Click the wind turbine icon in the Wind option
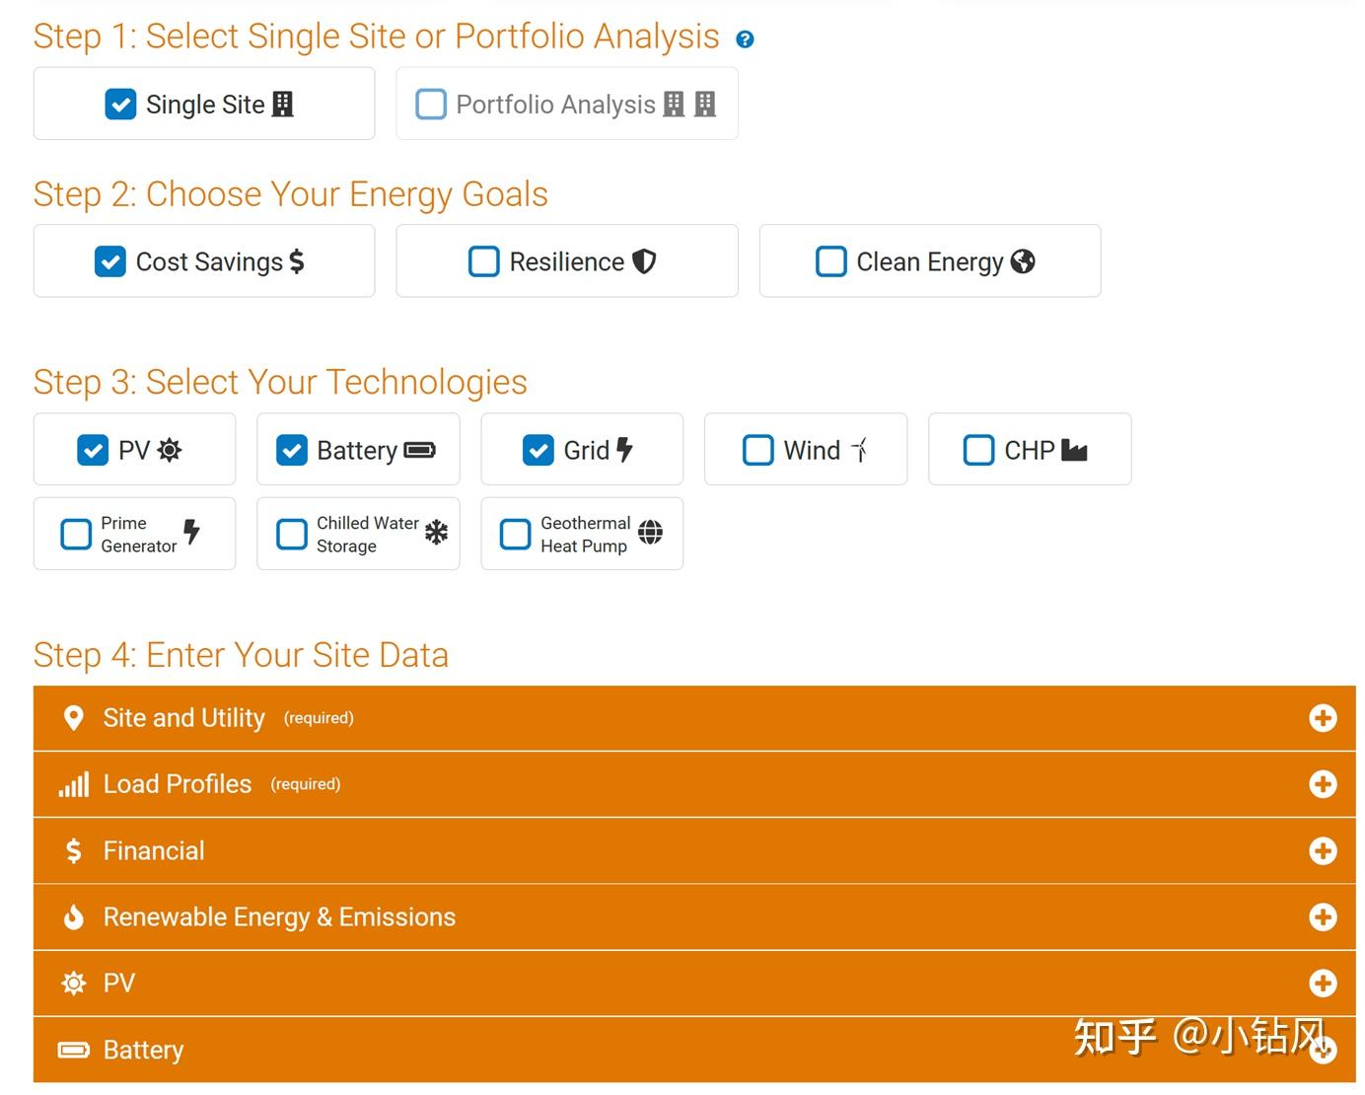The width and height of the screenshot is (1365, 1095). click(x=859, y=450)
